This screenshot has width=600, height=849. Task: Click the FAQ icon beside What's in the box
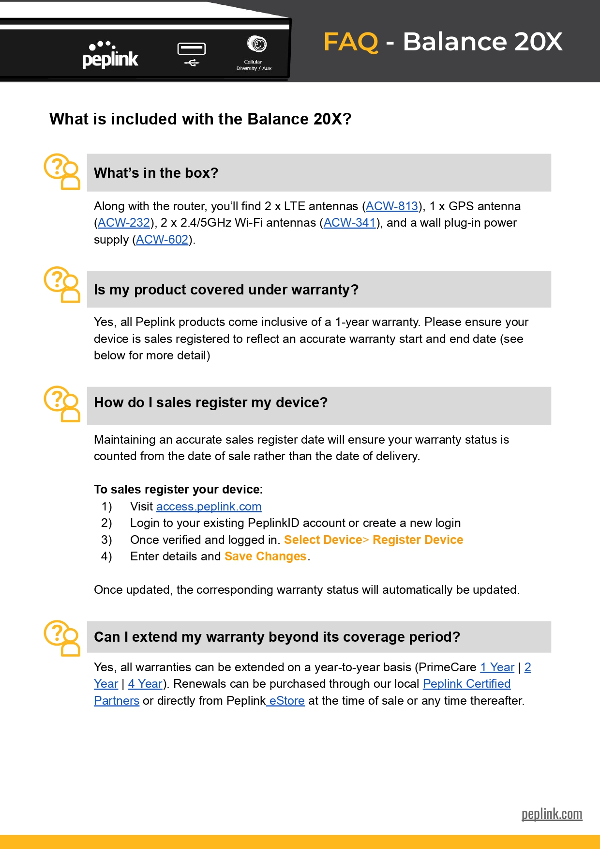(x=62, y=171)
